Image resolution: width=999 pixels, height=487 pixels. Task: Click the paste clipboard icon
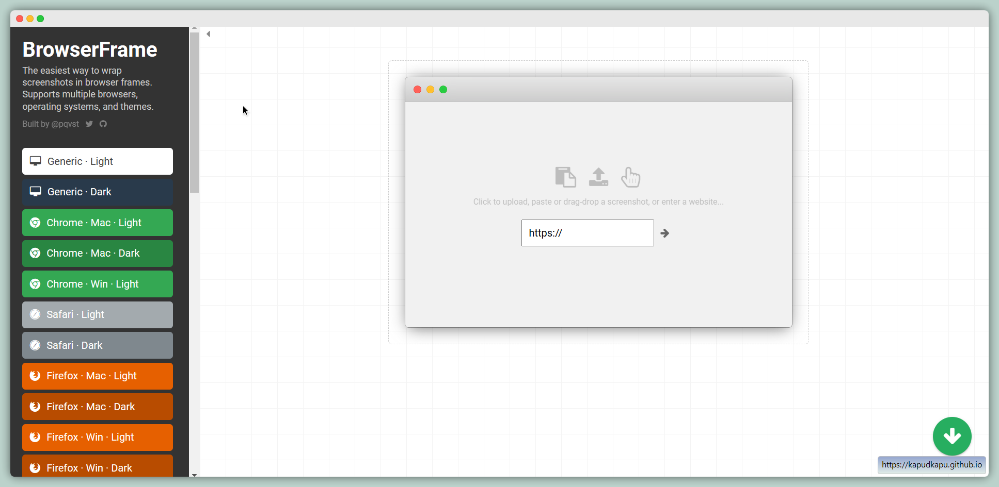(565, 177)
